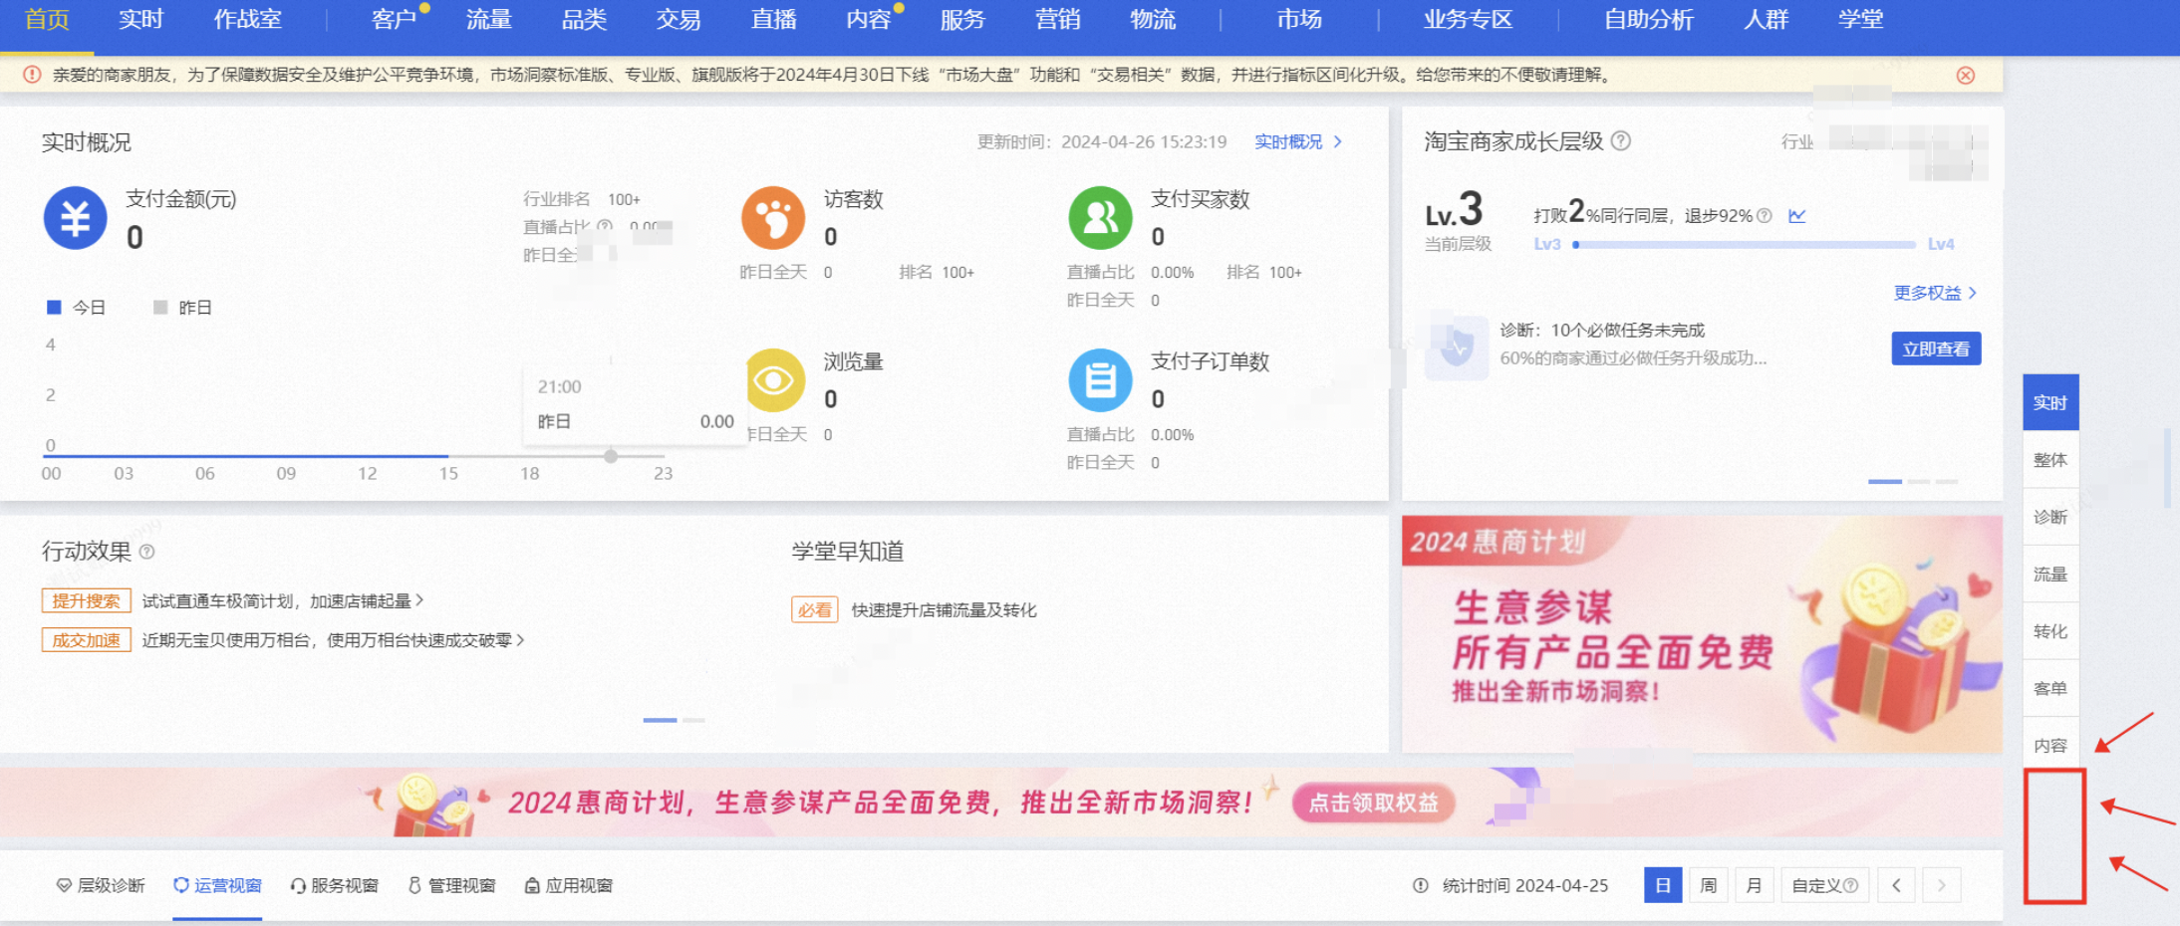The width and height of the screenshot is (2180, 926).
Task: Select 日 period button
Action: [1662, 885]
